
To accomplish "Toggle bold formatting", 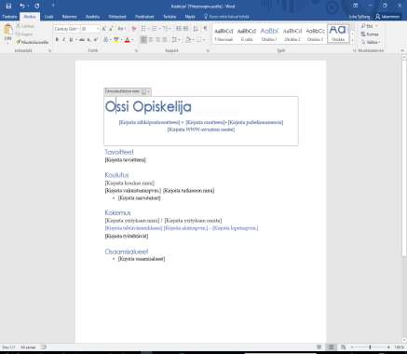I will [57, 40].
